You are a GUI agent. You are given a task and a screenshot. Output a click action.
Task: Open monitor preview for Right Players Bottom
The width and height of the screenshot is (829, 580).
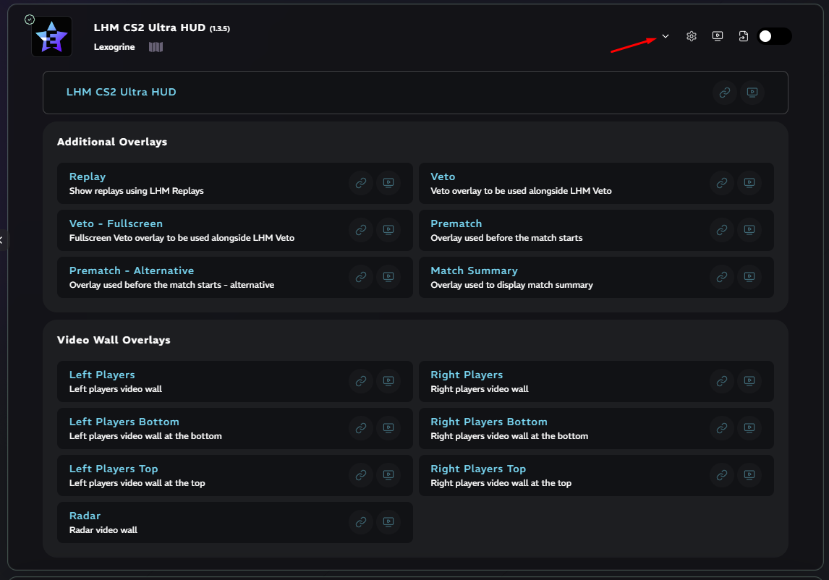coord(749,428)
